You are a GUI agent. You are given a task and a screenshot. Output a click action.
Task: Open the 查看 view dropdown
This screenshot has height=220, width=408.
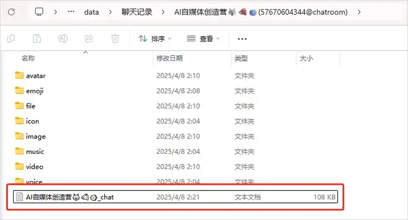point(203,38)
